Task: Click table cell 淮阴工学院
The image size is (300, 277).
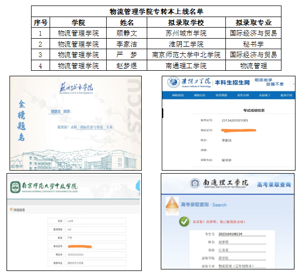Action: pos(186,44)
